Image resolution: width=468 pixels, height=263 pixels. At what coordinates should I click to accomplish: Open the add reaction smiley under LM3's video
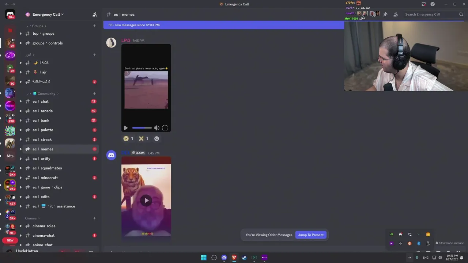pos(156,138)
